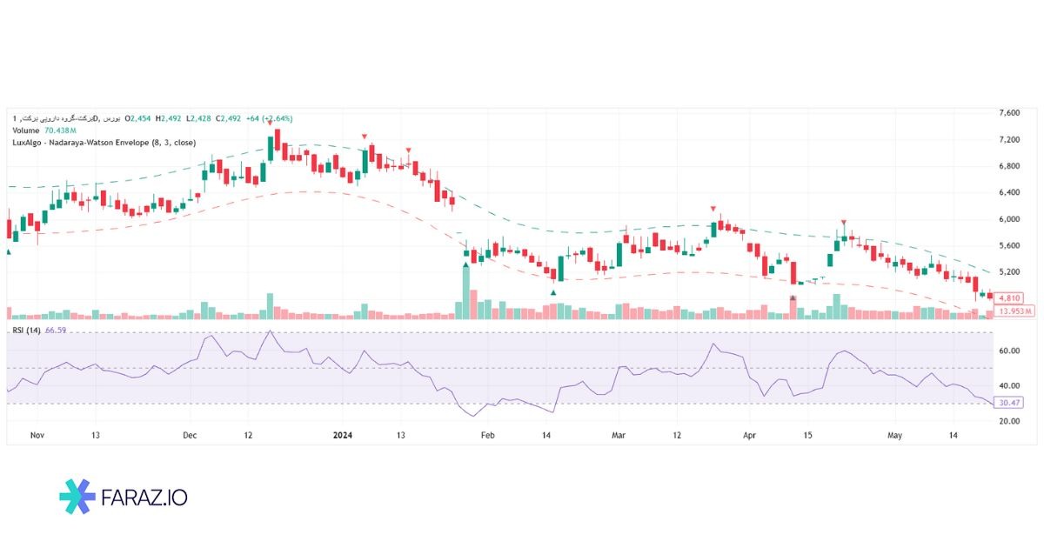Click the green up-arrow marker in mid-February
Image resolution: width=1044 pixels, height=548 pixels.
pos(554,292)
